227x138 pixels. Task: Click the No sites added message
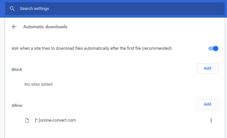pos(38,84)
